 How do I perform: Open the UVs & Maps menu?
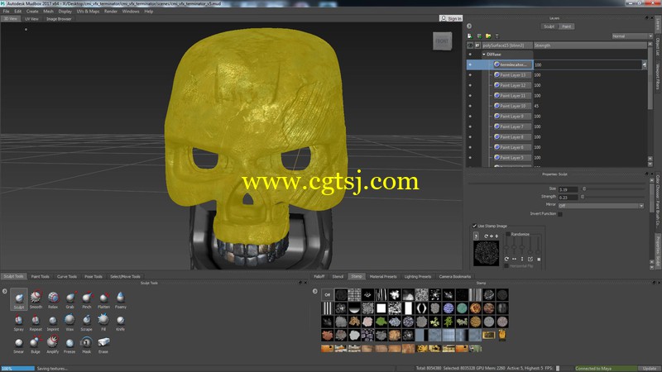(88, 12)
